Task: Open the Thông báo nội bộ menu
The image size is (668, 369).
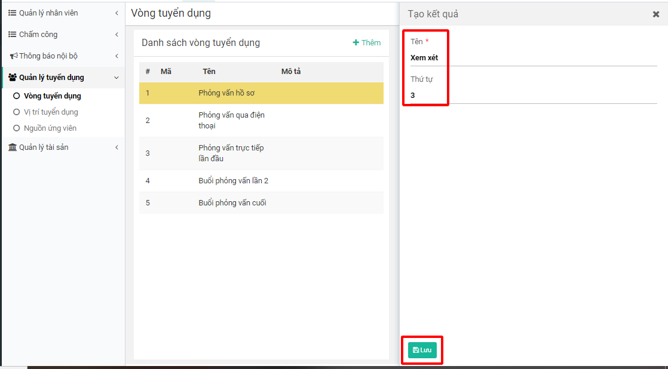Action: click(48, 56)
